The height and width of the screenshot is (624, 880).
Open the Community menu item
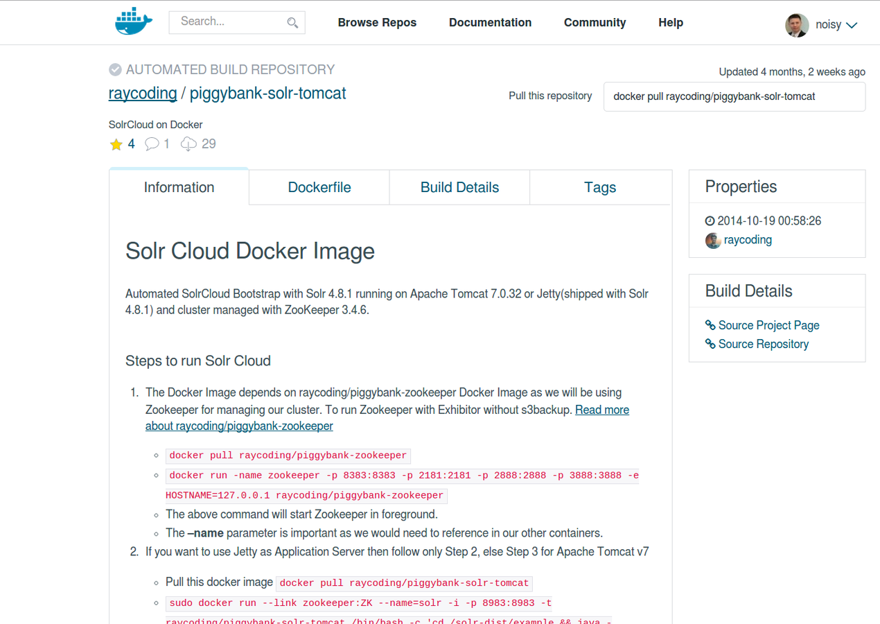(x=595, y=23)
